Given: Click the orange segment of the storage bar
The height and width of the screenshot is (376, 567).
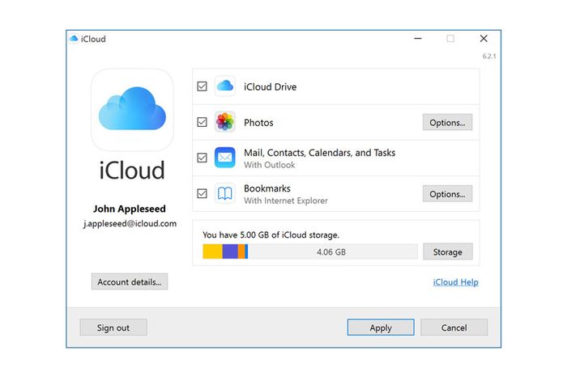Looking at the screenshot, I should 241,251.
